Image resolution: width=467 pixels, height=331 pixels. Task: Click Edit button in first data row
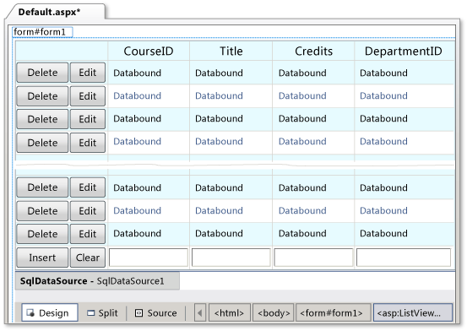tap(88, 73)
